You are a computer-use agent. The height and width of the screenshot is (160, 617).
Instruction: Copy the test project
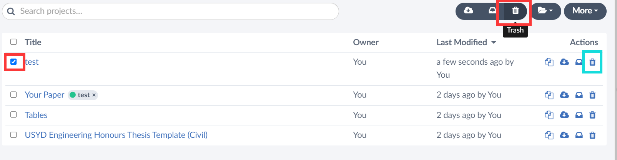(x=549, y=62)
